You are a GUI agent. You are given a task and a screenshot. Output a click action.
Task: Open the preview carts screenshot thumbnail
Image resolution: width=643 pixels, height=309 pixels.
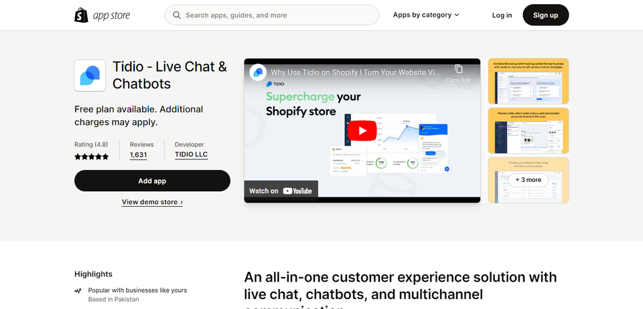(528, 130)
